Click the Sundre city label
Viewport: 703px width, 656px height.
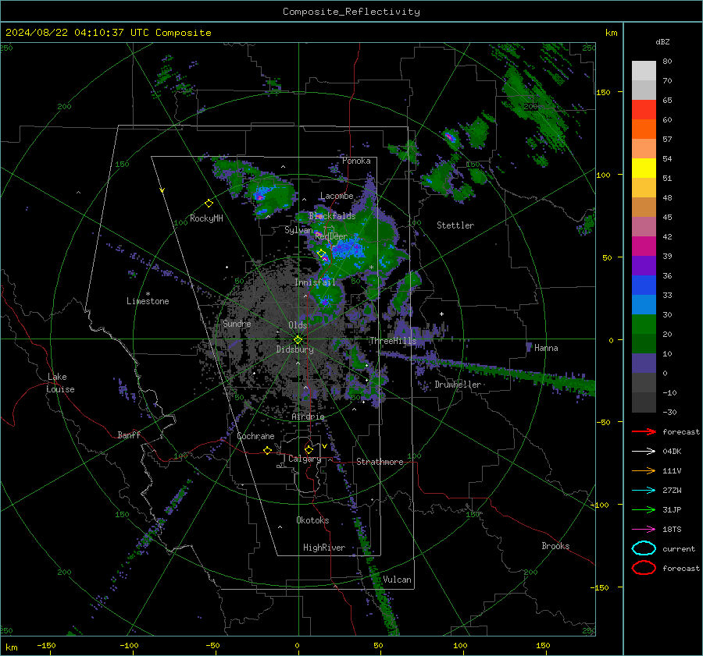click(237, 323)
